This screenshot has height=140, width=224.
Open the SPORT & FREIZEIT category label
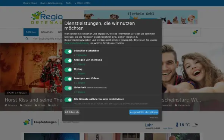[17, 93]
